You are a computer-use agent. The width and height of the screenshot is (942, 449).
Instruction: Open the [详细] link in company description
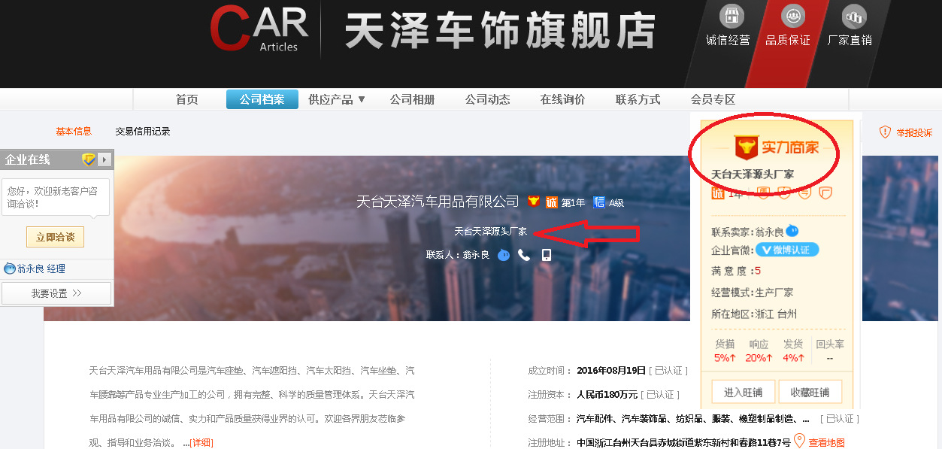point(201,443)
